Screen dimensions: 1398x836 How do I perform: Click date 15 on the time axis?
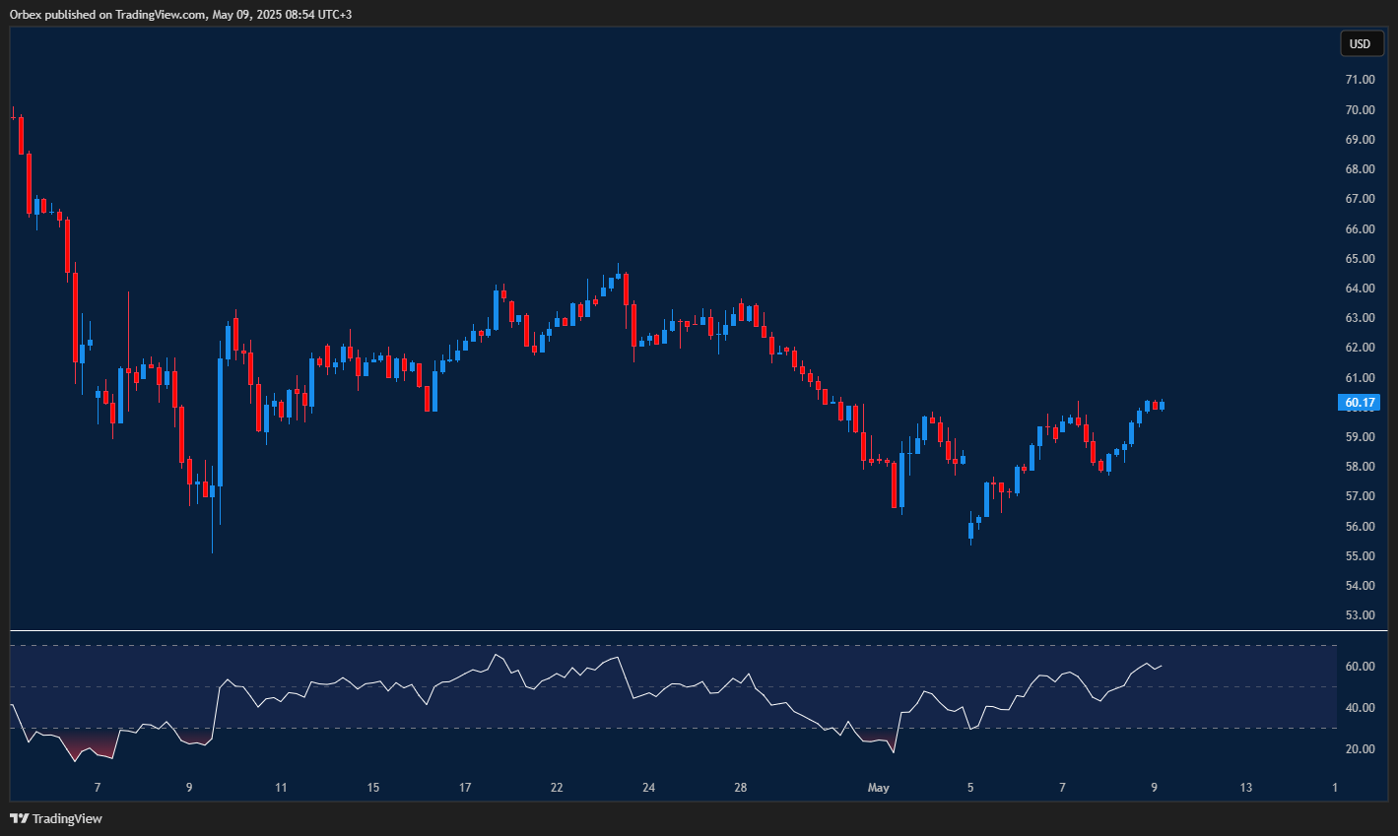coord(373,788)
